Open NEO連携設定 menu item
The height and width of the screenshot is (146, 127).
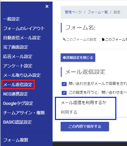tap(16, 94)
